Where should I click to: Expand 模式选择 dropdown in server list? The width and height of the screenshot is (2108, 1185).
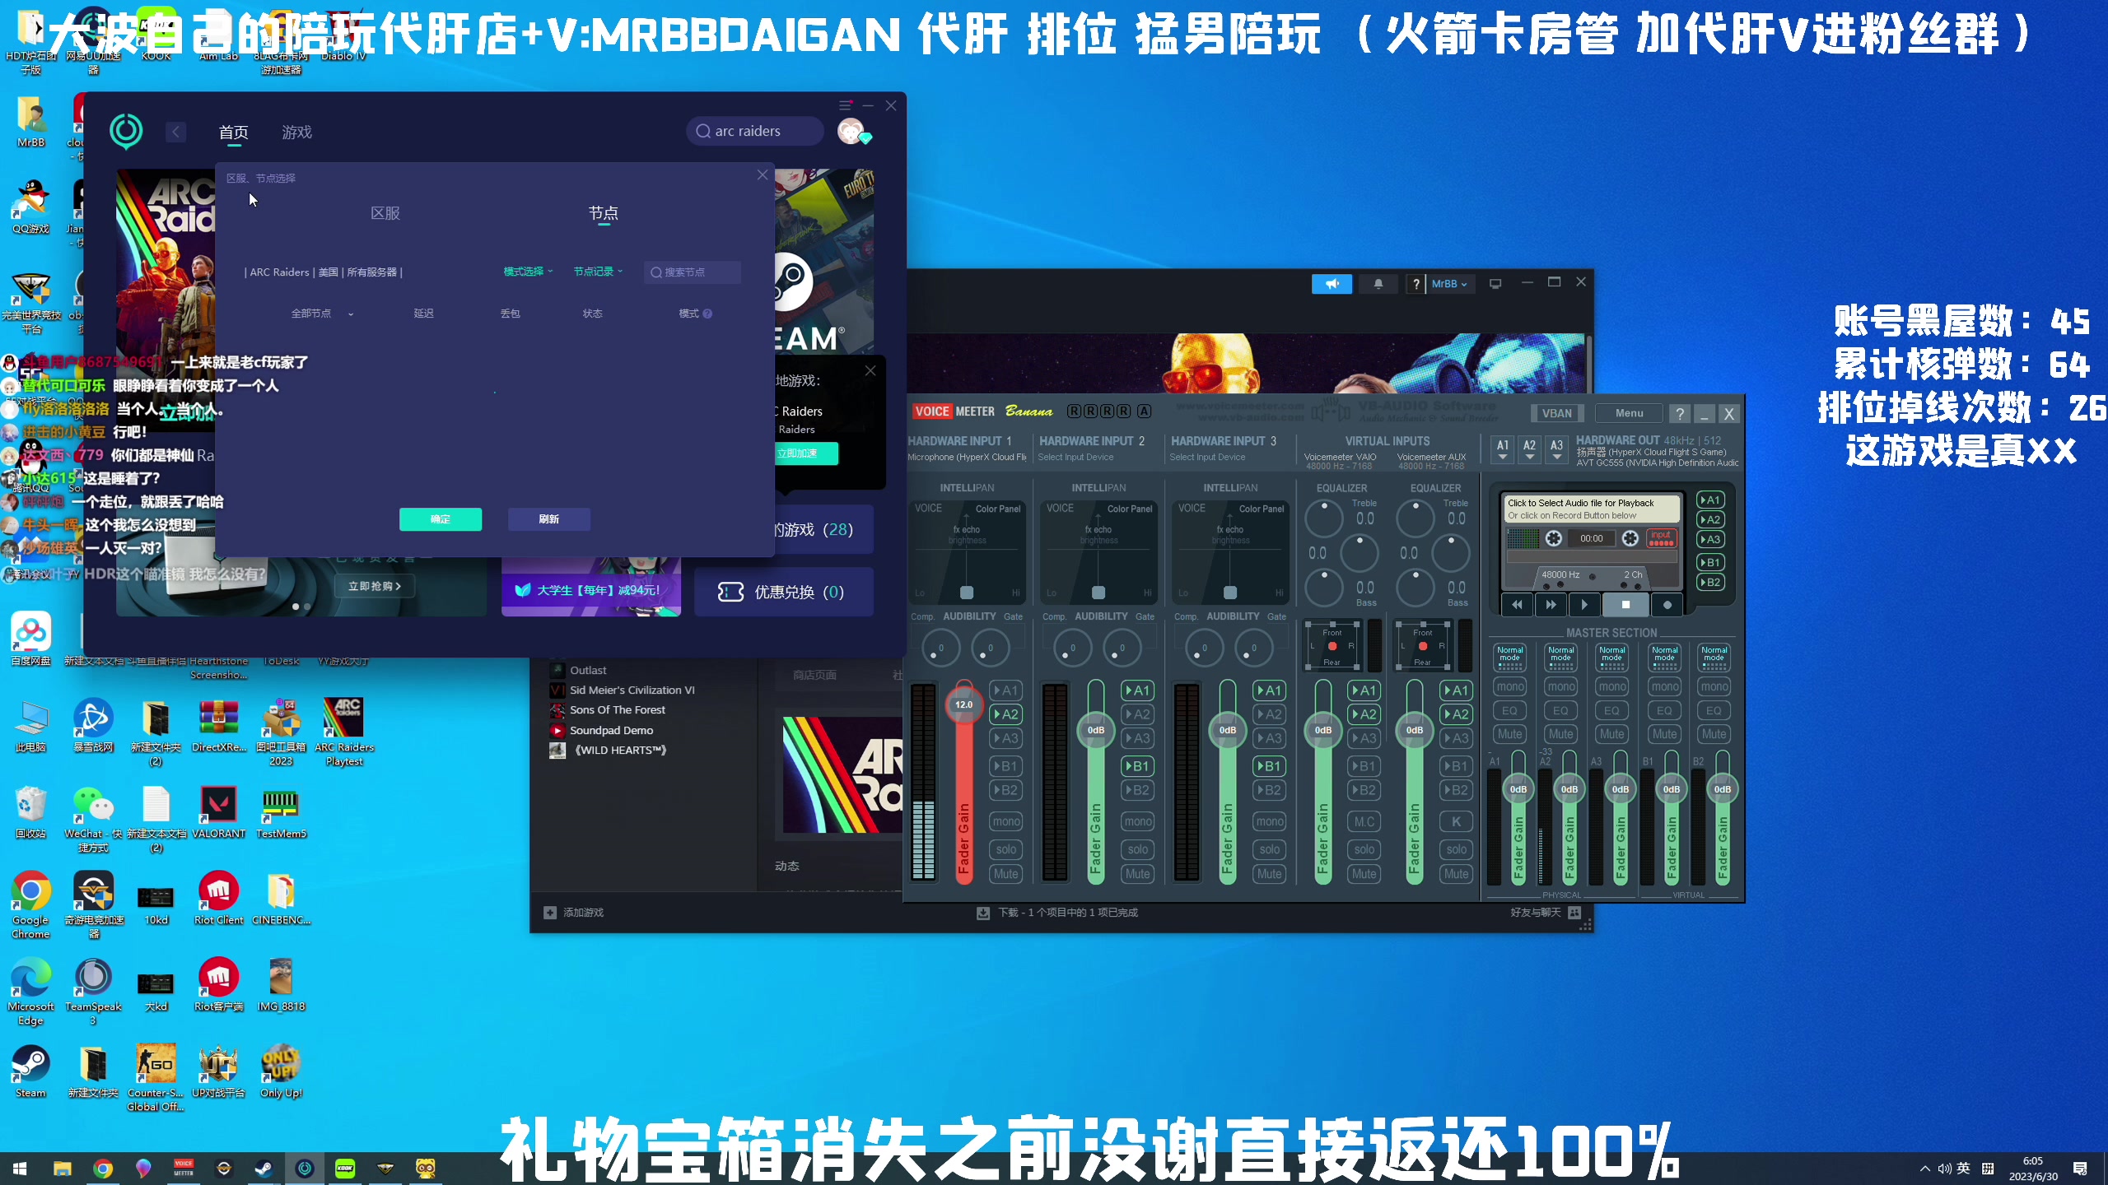click(525, 272)
